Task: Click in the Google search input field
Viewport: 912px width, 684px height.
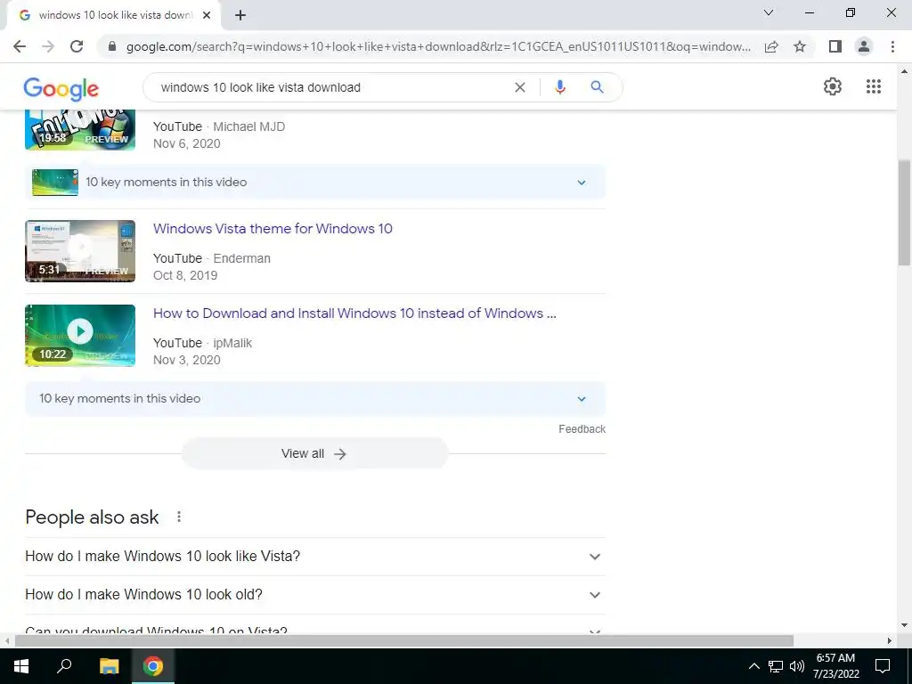Action: click(331, 87)
